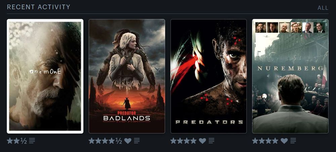Open the Predator Badlands poster
Screen dimensions: 336x152
(x=127, y=76)
